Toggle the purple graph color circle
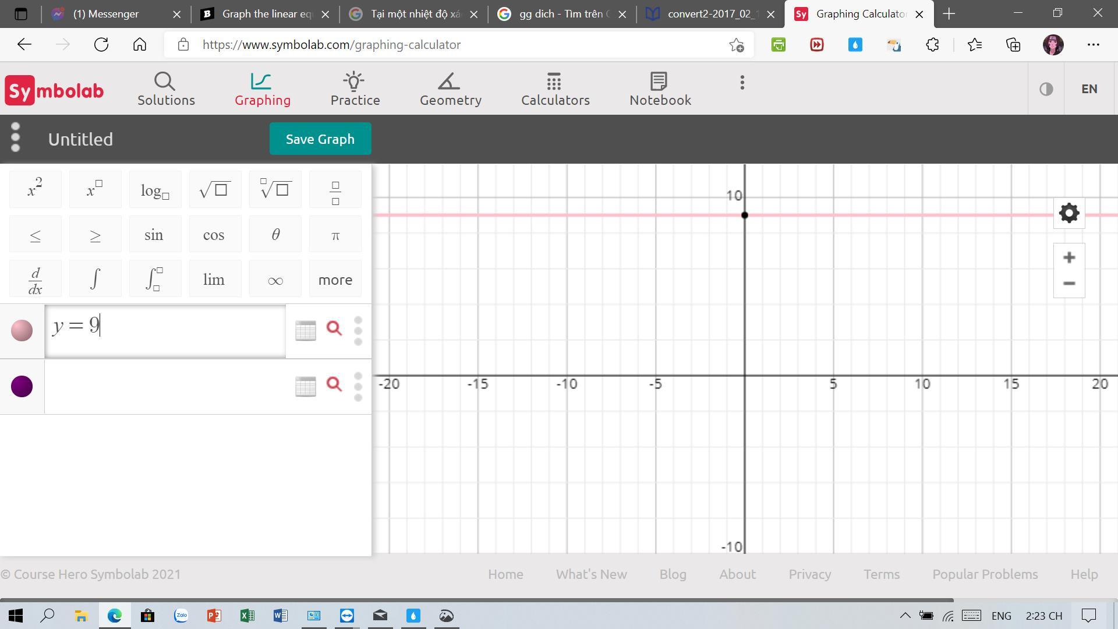Viewport: 1118px width, 629px height. pyautogui.click(x=22, y=386)
